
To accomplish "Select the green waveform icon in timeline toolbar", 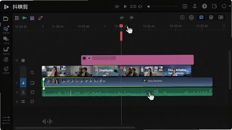I will point(24,18).
